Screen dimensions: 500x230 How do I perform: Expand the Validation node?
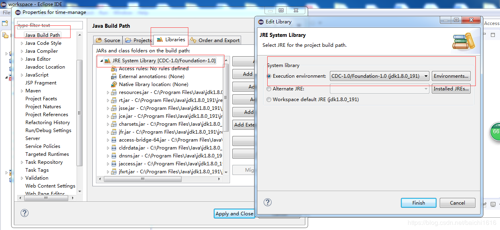tap(22, 178)
